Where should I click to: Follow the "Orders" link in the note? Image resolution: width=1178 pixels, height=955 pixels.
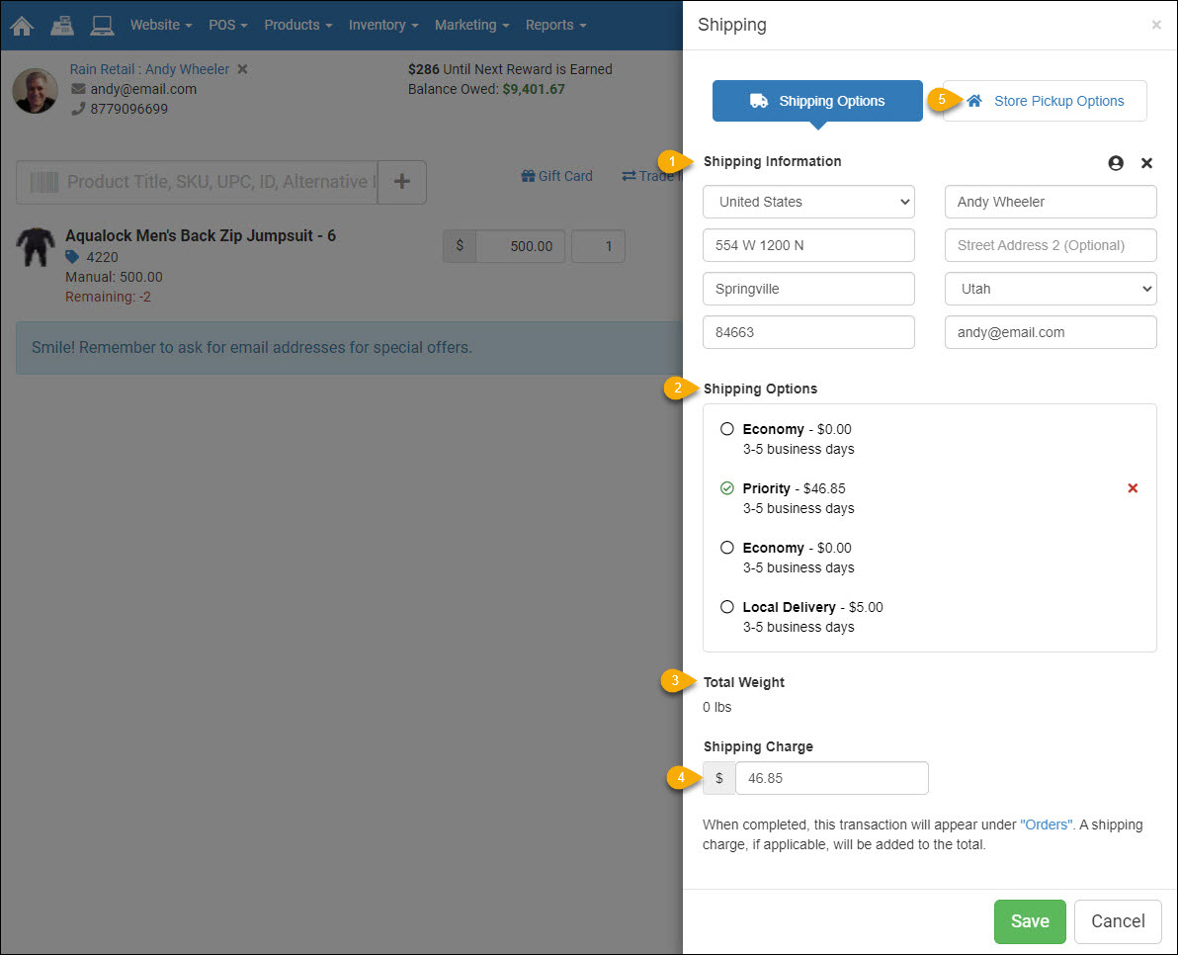(x=1046, y=825)
